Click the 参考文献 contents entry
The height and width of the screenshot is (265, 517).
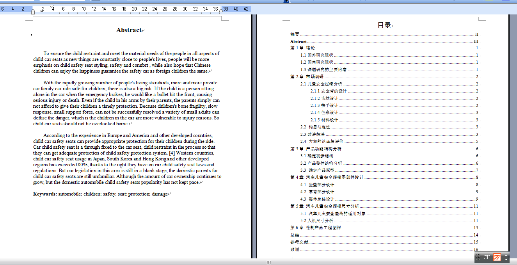[x=385, y=242]
